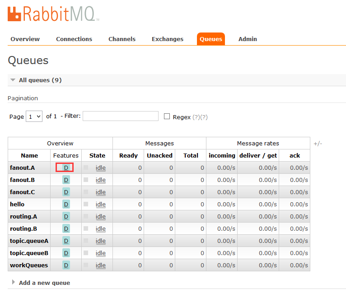Select the Queues tab
Image resolution: width=346 pixels, height=293 pixels.
coord(211,39)
